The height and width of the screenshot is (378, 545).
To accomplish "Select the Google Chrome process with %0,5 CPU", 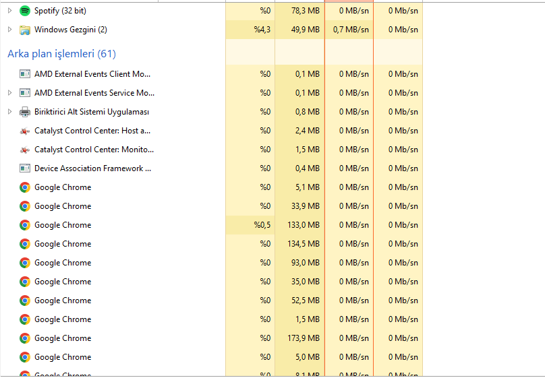I will tap(63, 225).
